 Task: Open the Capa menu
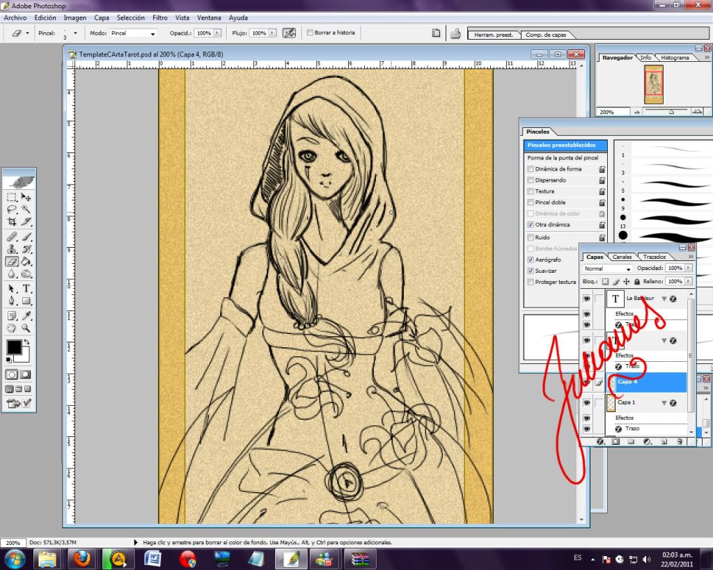(102, 17)
